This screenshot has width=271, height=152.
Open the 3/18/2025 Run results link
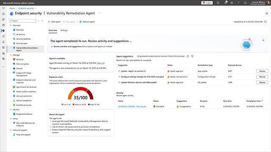pos(132,106)
